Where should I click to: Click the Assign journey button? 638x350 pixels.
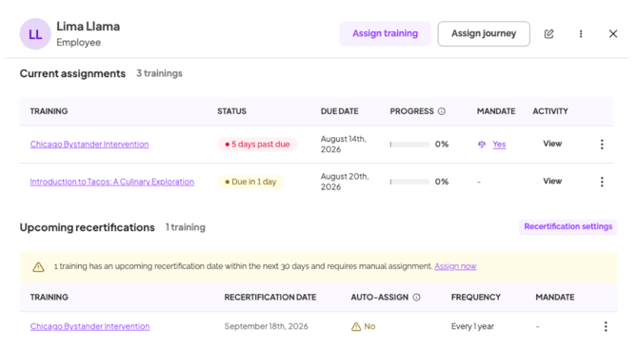pyautogui.click(x=484, y=33)
